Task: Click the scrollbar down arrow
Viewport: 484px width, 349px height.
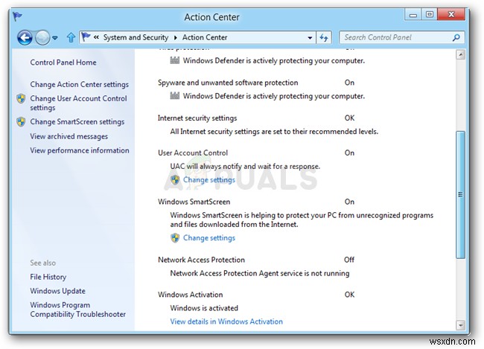Action: click(460, 325)
